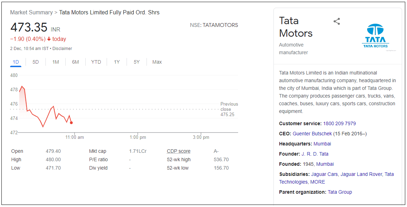Click the Mkt cap value 1.71LCr
This screenshot has height=207, width=407.
138,151
